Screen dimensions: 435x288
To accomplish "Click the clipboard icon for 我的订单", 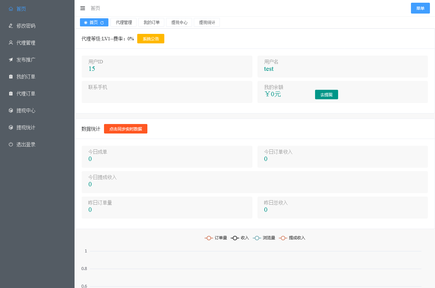I will coord(11,77).
